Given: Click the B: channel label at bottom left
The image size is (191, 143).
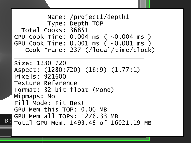Looking at the screenshot, I should pos(8,121).
